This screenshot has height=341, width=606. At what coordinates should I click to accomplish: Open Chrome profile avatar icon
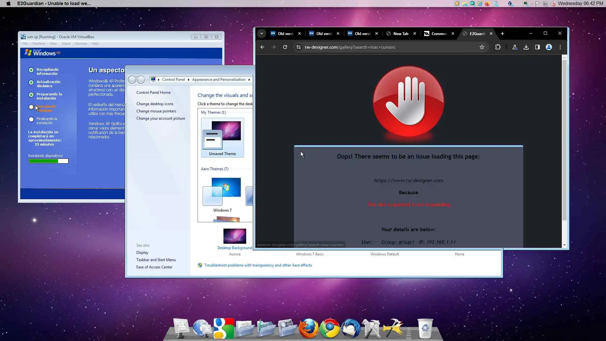click(549, 47)
